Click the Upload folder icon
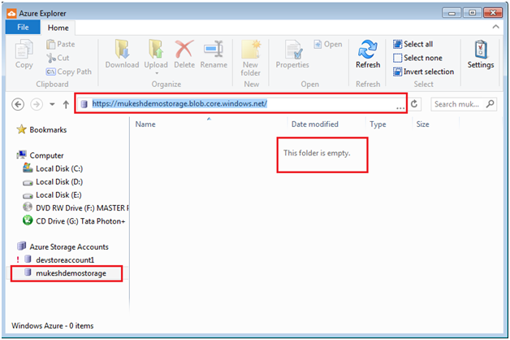Screen dimensions: 510x340 [x=156, y=49]
